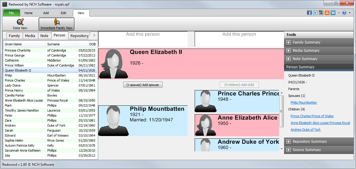
Task: Click the Twitter share icon
Action: coord(315,13)
